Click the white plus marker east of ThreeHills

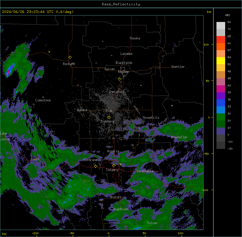172,106
